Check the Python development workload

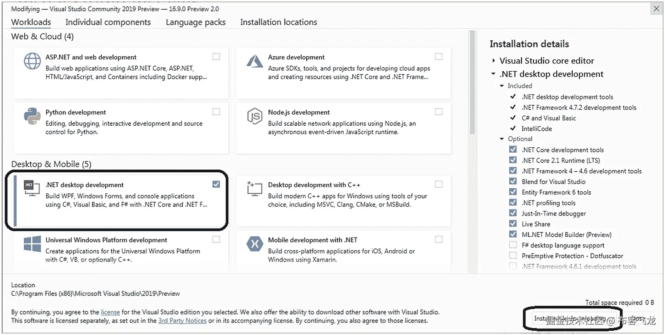[216, 112]
